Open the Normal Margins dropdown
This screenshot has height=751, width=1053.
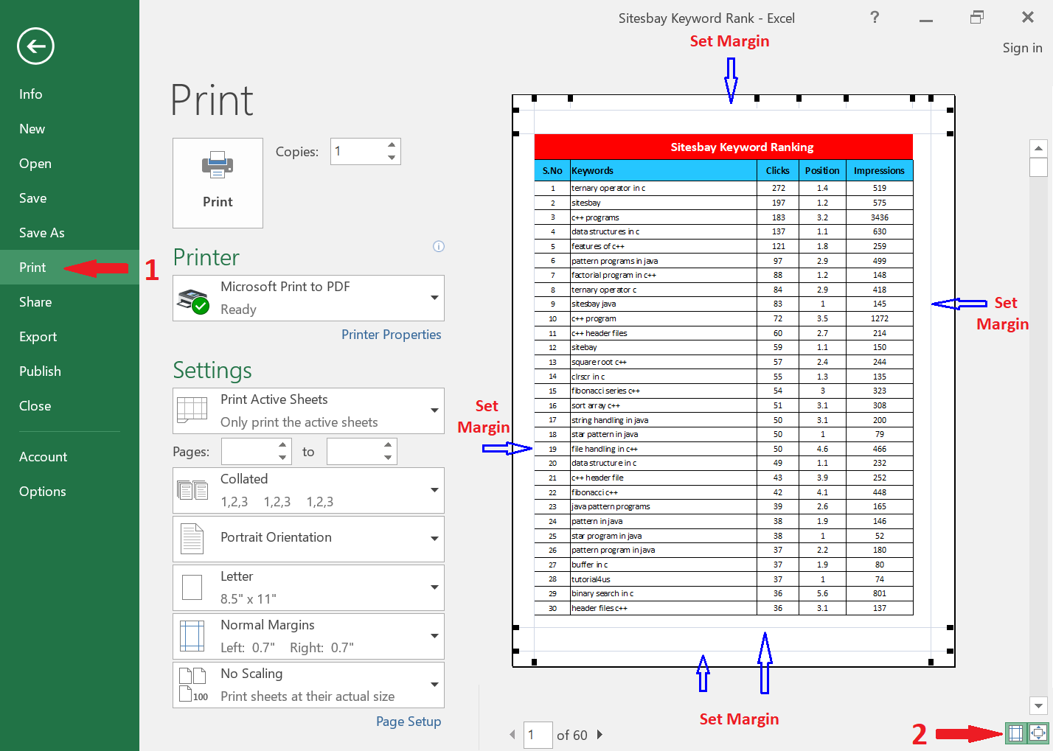308,636
